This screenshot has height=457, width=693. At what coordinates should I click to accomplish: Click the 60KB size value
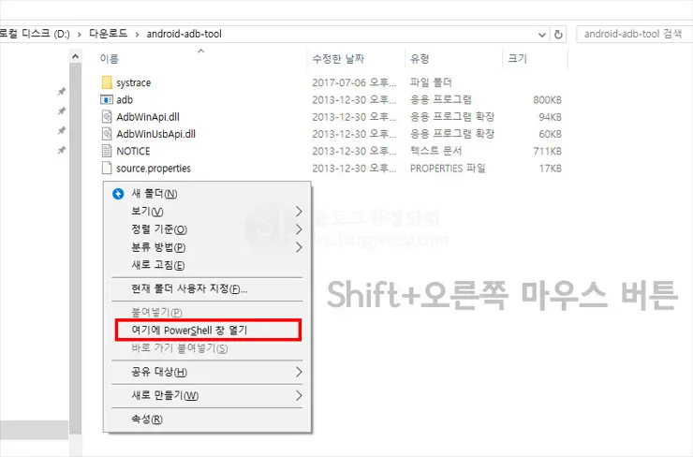pos(550,134)
